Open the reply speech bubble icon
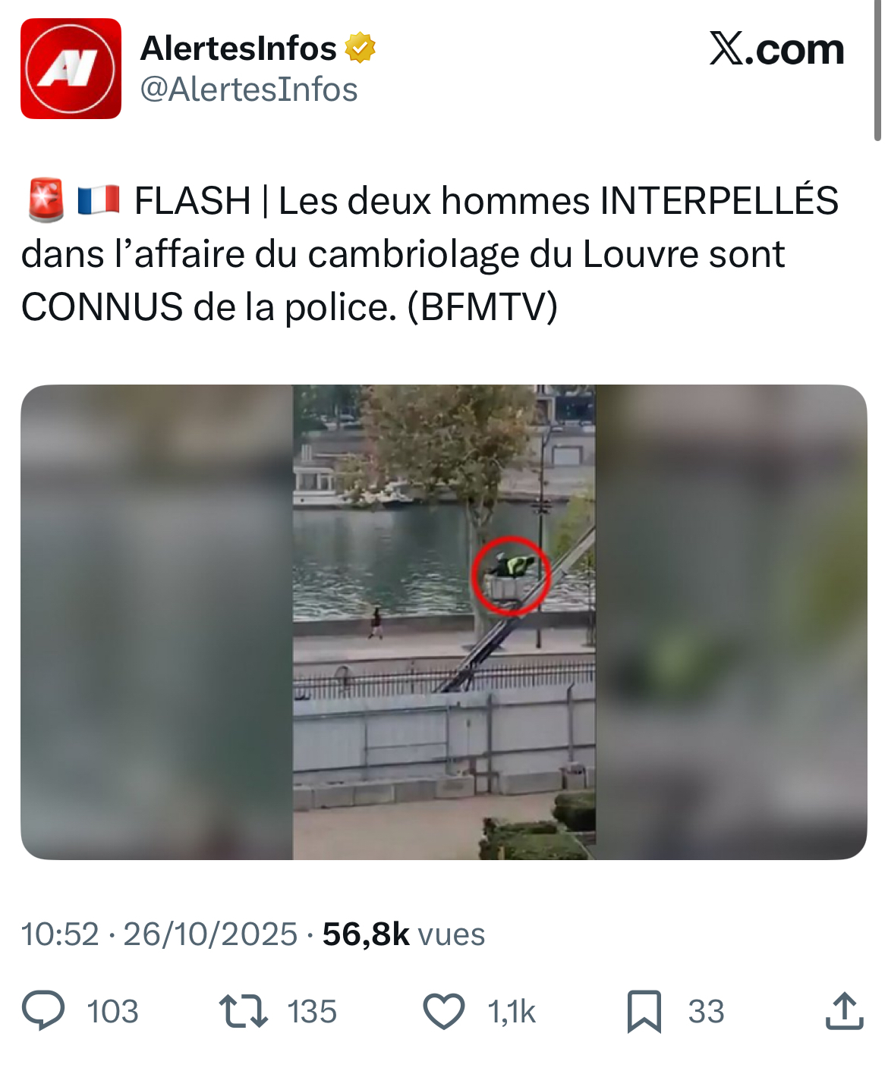 43,1011
